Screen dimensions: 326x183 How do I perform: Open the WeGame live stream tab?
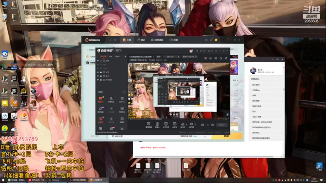(x=174, y=40)
